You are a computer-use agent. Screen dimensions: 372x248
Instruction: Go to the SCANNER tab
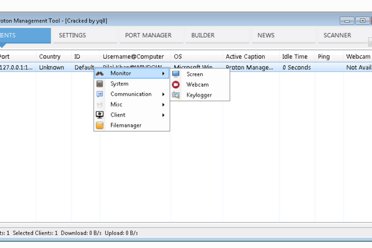[343, 35]
